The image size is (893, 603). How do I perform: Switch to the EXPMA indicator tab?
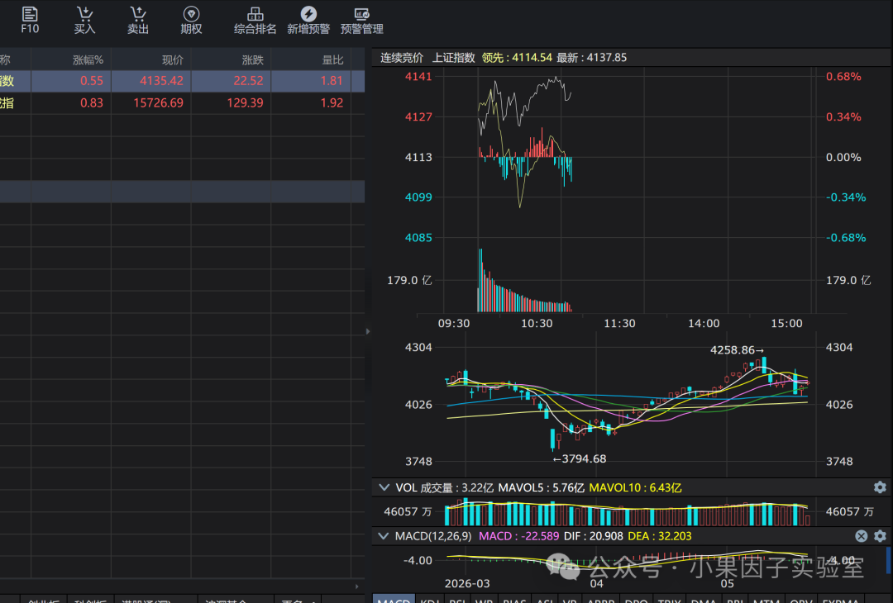pos(841,600)
